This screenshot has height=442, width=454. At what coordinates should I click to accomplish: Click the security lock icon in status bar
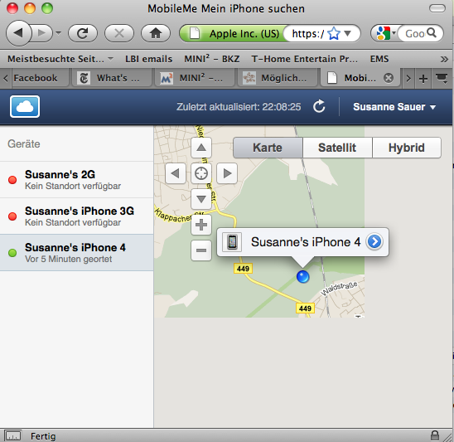[x=435, y=435]
